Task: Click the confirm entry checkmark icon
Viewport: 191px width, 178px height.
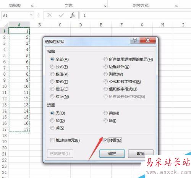Action: [61, 15]
